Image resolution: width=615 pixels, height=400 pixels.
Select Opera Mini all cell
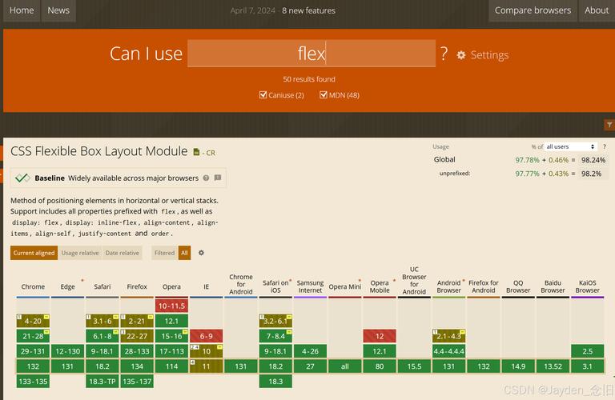tap(345, 366)
